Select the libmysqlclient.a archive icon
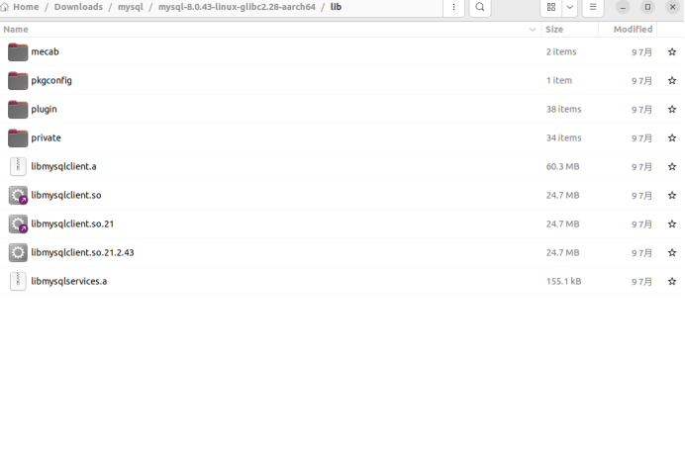This screenshot has height=449, width=685. 18,167
